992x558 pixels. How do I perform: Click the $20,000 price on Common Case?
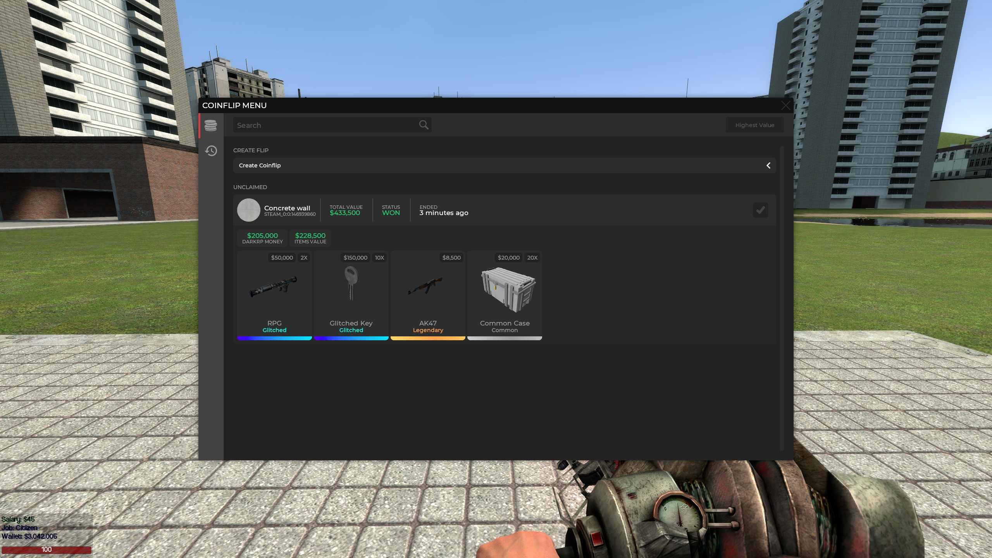508,258
